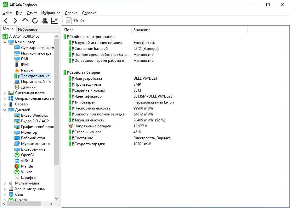Click the Refresh toolbar icon

35,21
